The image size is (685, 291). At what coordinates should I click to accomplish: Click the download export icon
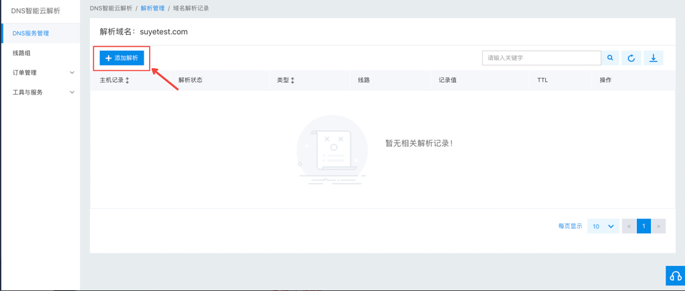point(654,58)
